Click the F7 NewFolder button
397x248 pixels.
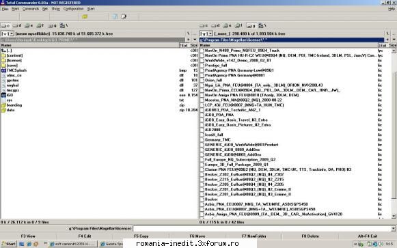[x=254, y=236]
